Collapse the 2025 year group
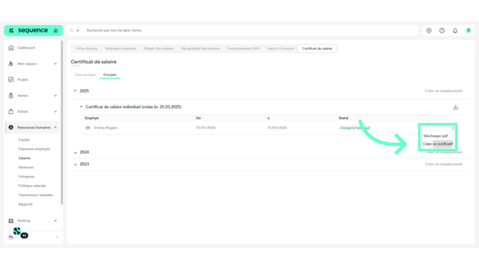The image size is (479, 269). [75, 91]
